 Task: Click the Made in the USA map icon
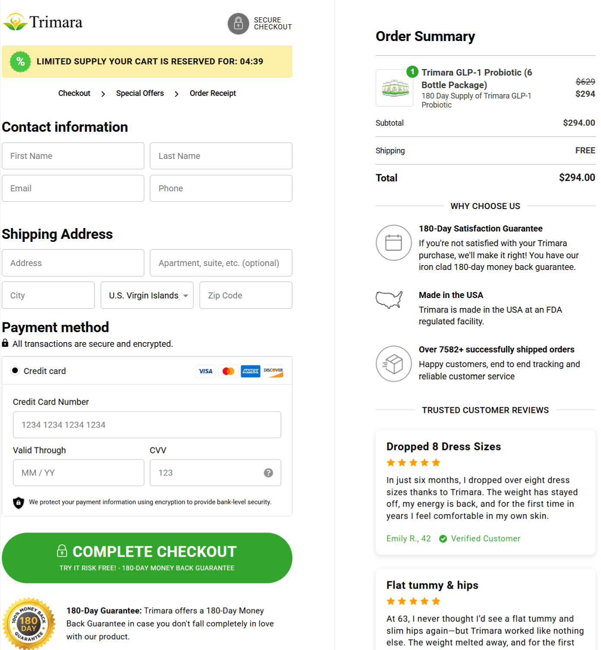click(389, 300)
